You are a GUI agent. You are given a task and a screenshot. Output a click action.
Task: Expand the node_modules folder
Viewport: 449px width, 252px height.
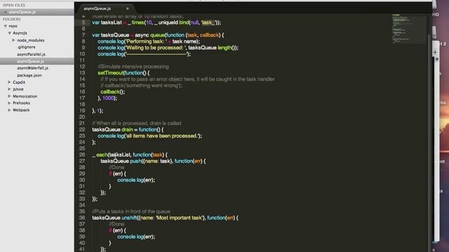click(x=13, y=41)
